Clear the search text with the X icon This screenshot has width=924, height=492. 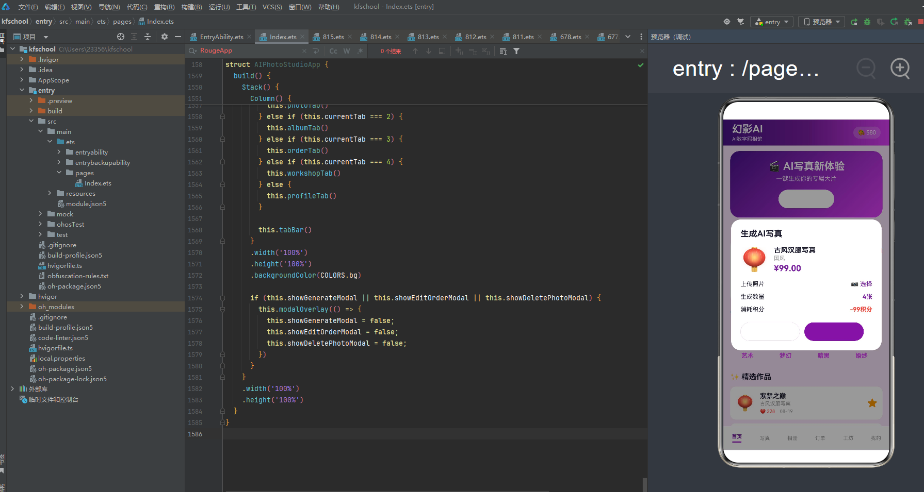[304, 51]
